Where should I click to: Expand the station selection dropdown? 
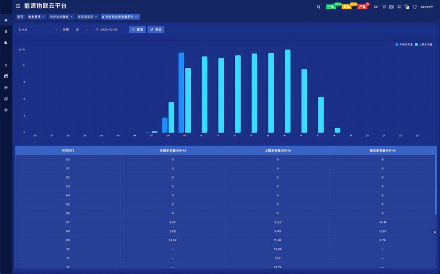coord(38,30)
